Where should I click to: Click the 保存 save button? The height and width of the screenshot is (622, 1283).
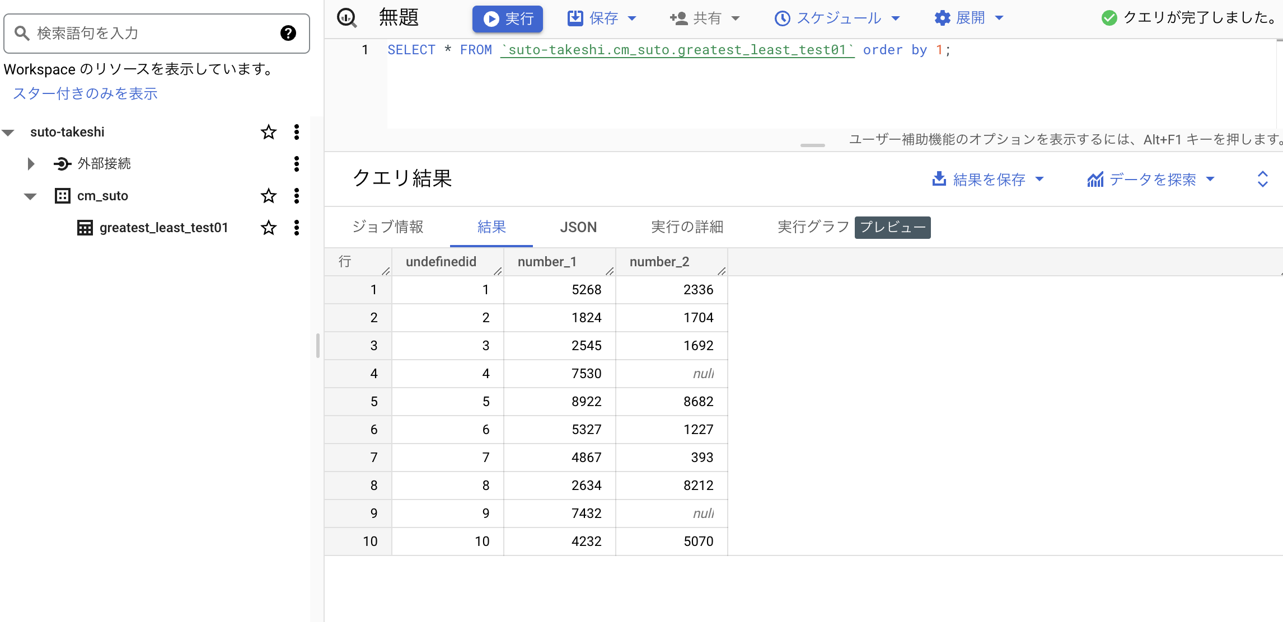pos(593,18)
